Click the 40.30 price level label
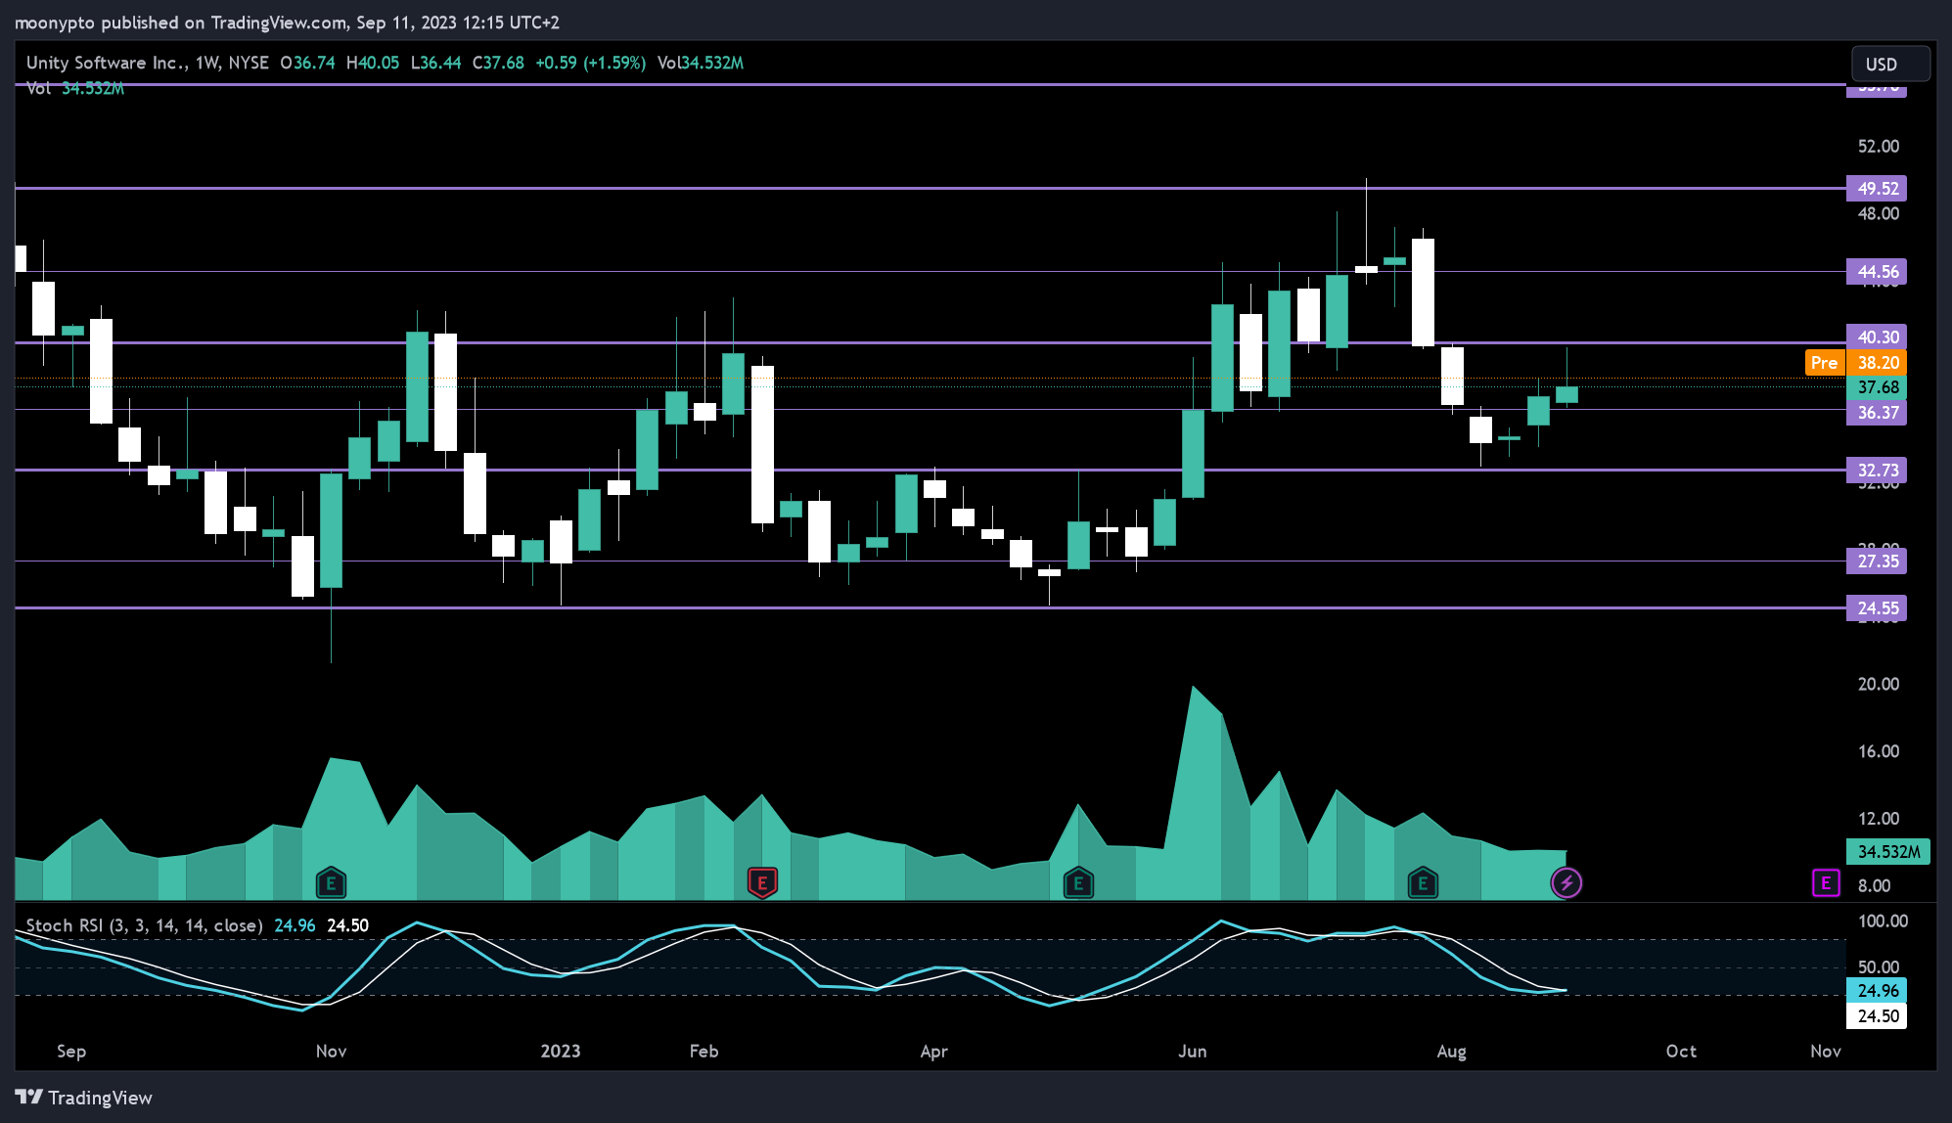The height and width of the screenshot is (1123, 1952). 1877,337
